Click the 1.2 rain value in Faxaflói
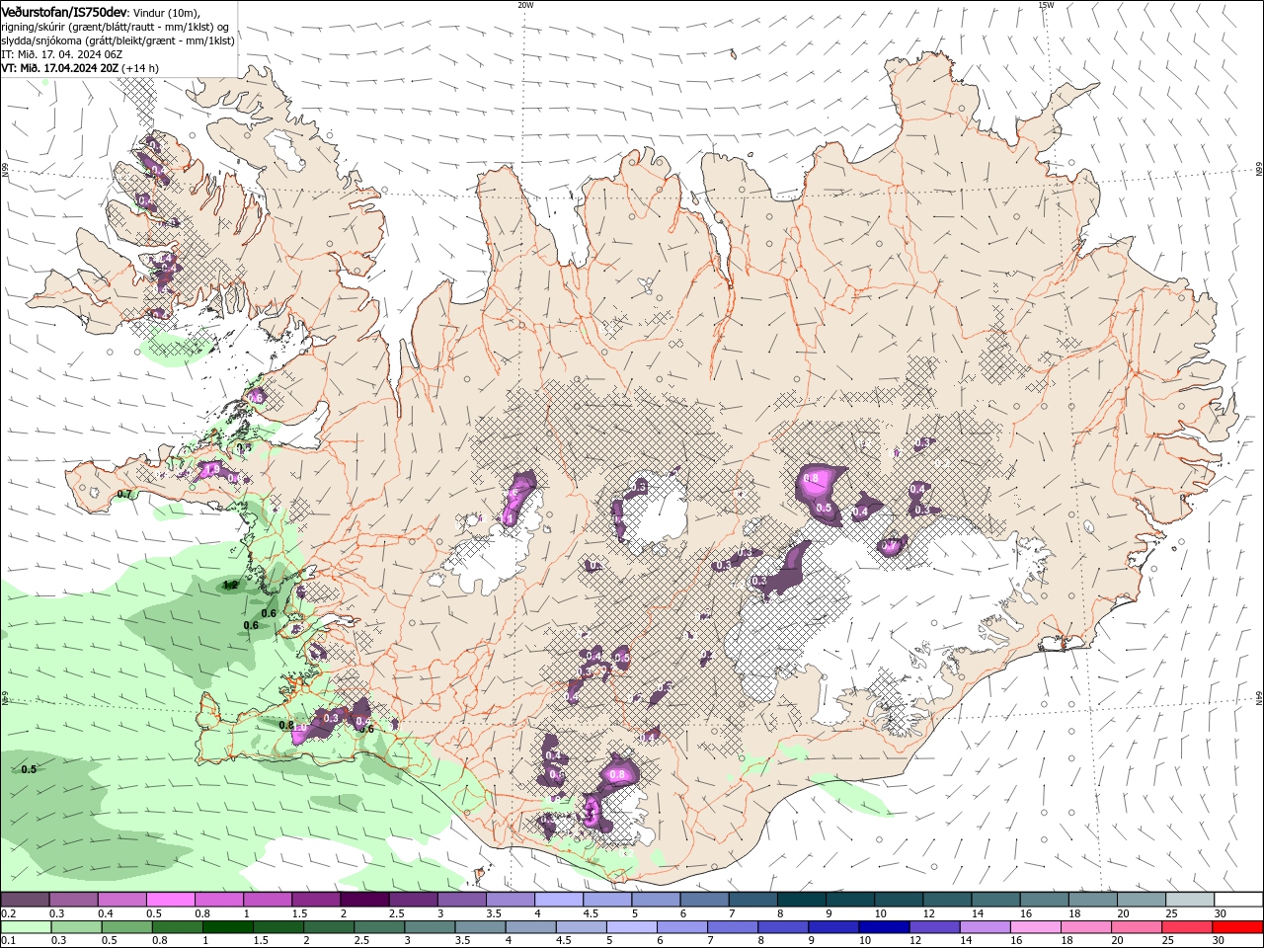 [x=230, y=585]
